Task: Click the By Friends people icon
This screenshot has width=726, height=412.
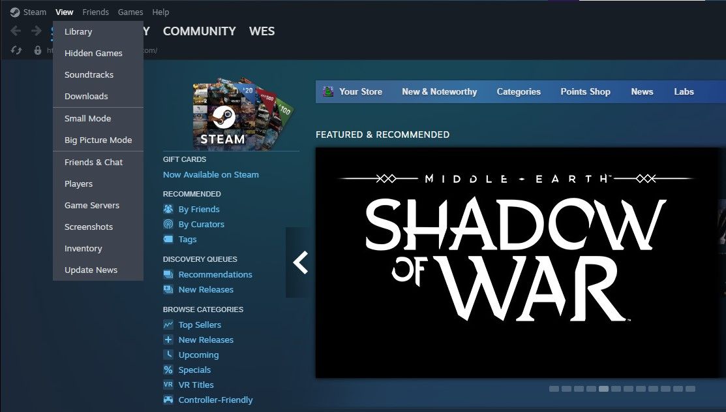Action: (x=168, y=209)
